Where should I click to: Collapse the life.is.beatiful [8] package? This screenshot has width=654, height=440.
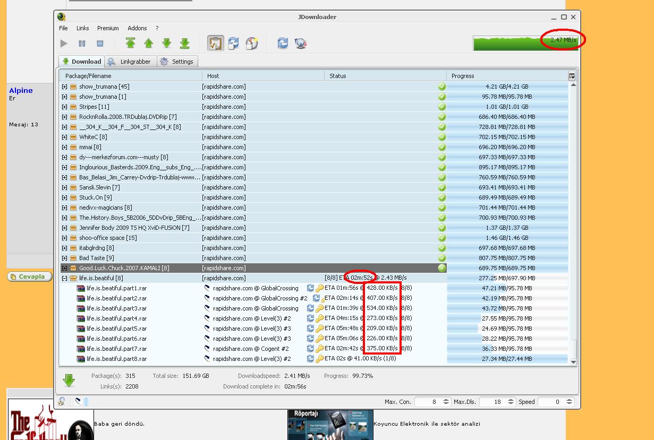click(65, 278)
